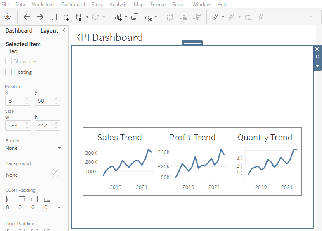This screenshot has height=231, width=322.
Task: Click the Clear Sheet icon
Action: point(147,17)
